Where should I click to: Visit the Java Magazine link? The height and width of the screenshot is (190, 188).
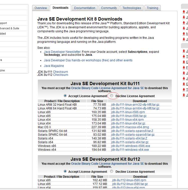pos(54,66)
